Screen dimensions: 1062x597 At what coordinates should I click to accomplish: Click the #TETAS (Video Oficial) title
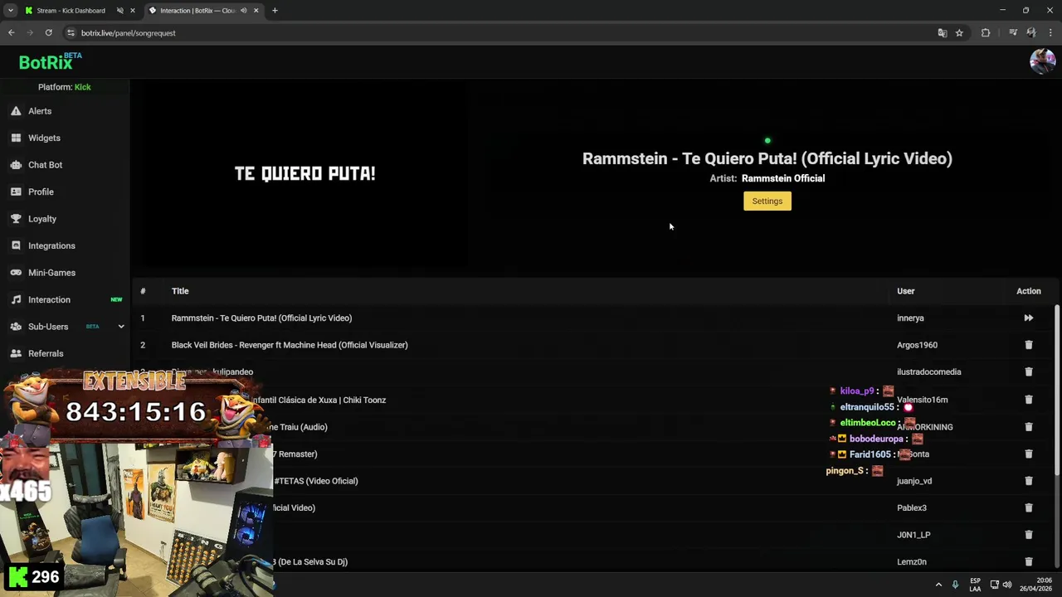[x=316, y=481]
